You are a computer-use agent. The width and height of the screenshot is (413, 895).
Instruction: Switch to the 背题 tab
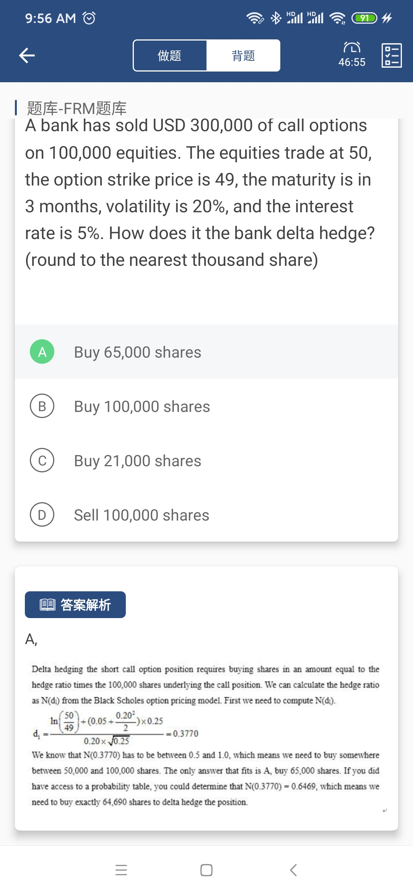[243, 55]
